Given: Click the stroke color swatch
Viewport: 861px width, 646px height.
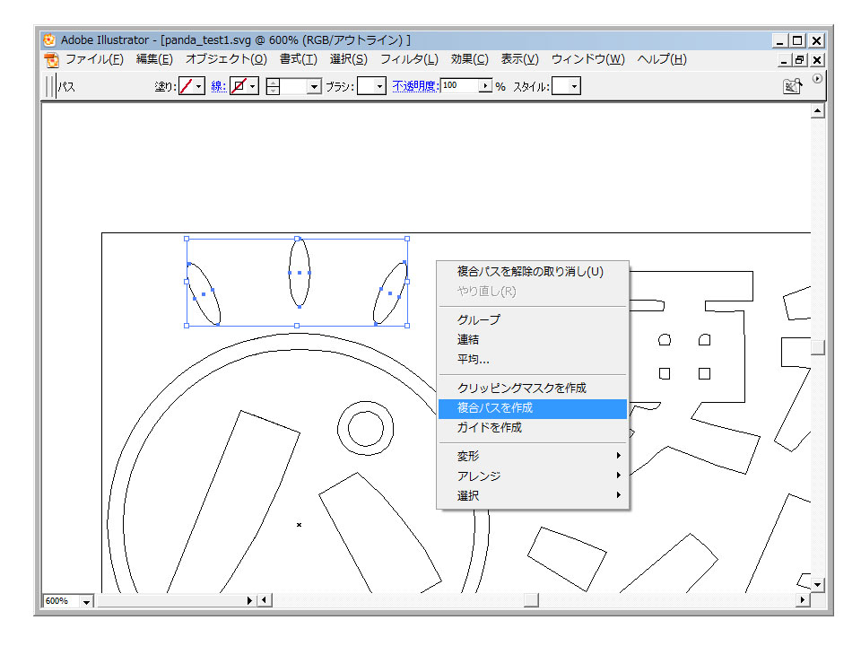Looking at the screenshot, I should (239, 86).
